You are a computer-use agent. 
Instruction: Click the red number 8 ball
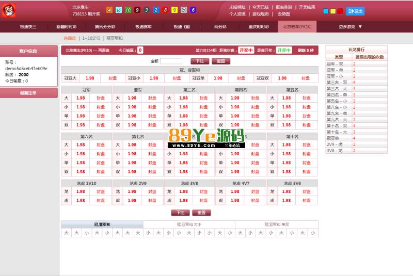[x=165, y=10]
